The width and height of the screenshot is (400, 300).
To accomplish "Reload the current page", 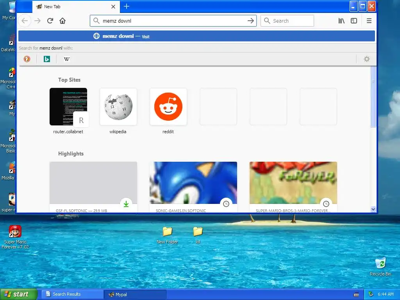I will 50,21.
